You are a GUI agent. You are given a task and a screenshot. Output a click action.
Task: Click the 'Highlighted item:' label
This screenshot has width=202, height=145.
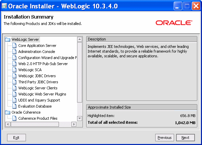[101, 116]
